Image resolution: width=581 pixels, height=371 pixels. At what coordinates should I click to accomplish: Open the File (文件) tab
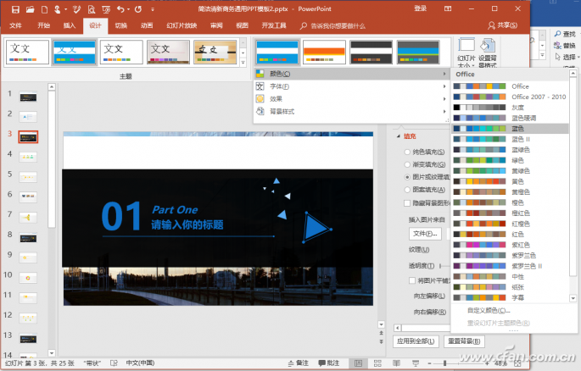pos(15,25)
